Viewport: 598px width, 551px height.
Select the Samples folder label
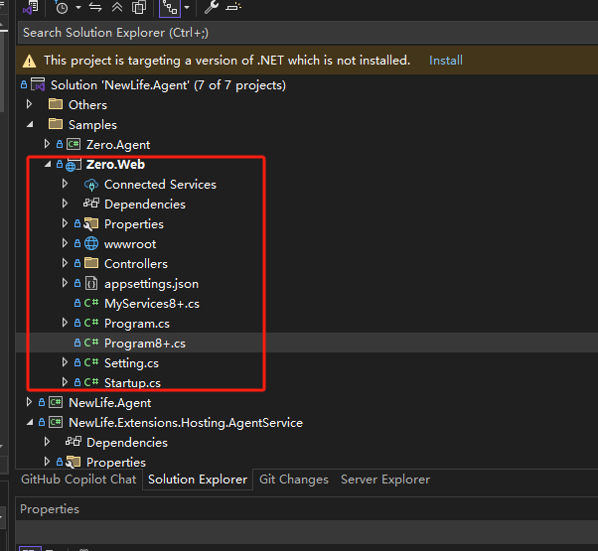coord(92,125)
